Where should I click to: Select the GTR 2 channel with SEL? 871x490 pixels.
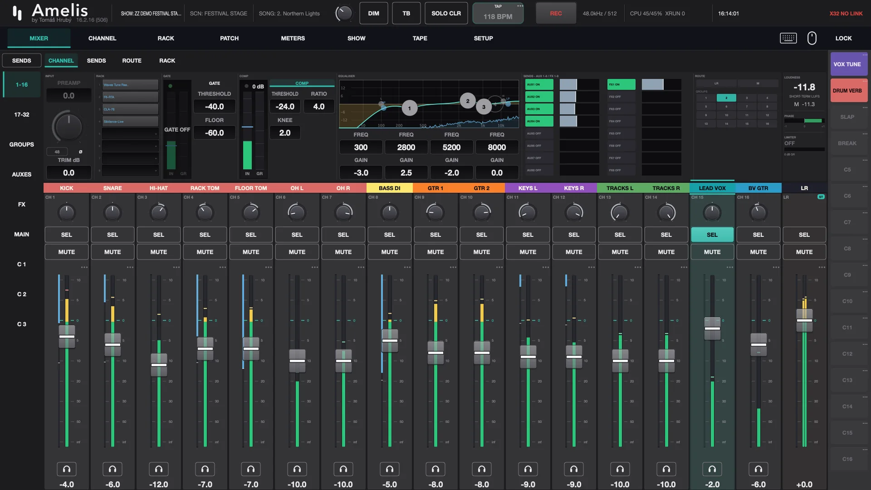pyautogui.click(x=481, y=235)
